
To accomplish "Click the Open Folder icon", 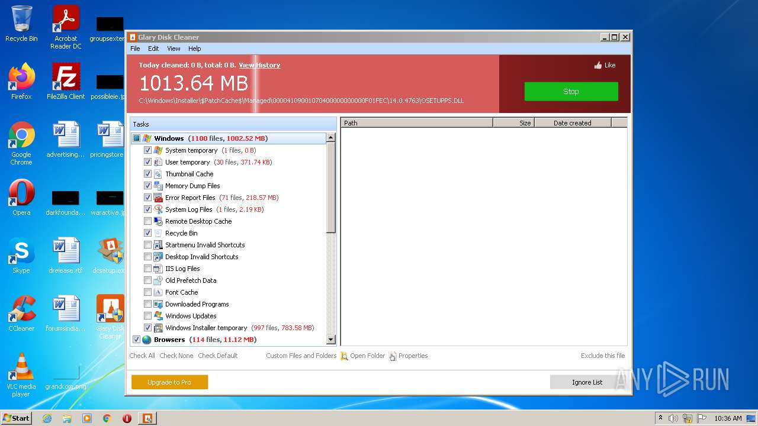I will tap(344, 356).
